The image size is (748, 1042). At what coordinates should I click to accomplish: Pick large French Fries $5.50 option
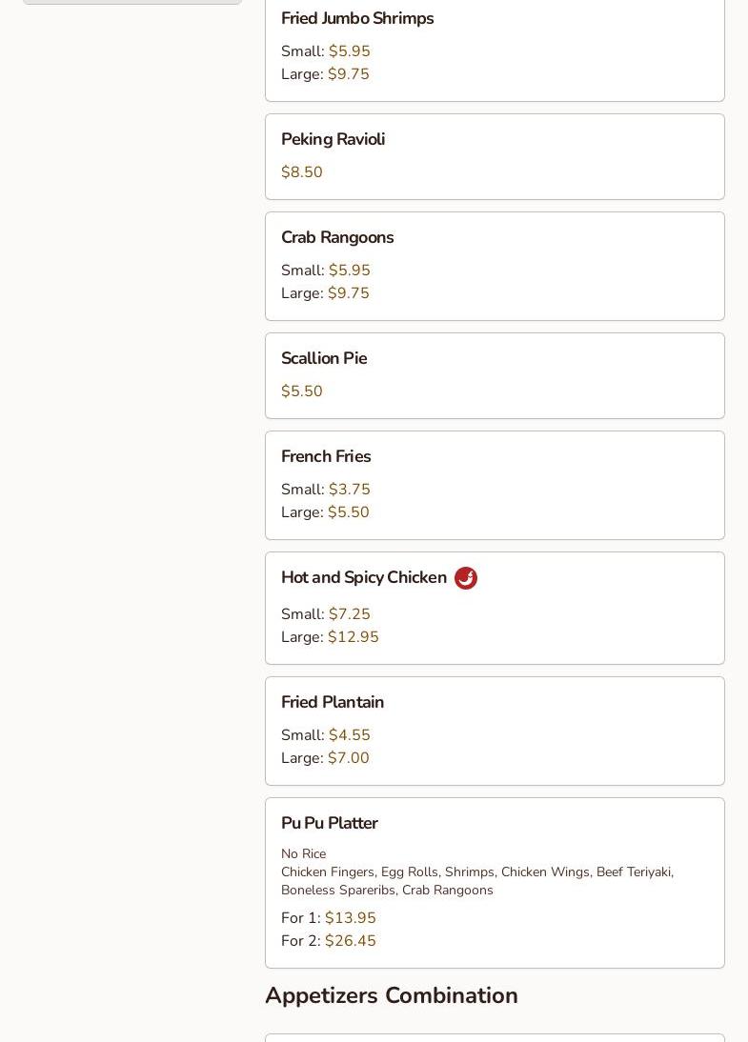pyautogui.click(x=348, y=512)
